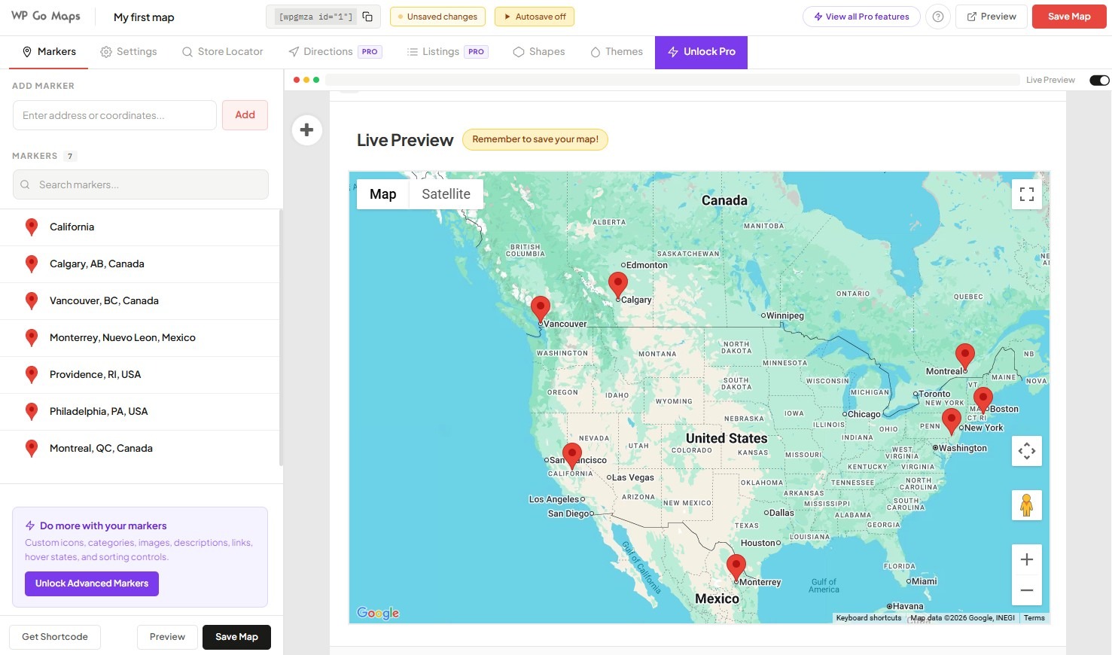1112x655 pixels.
Task: Open the Shapes tab
Action: point(539,52)
